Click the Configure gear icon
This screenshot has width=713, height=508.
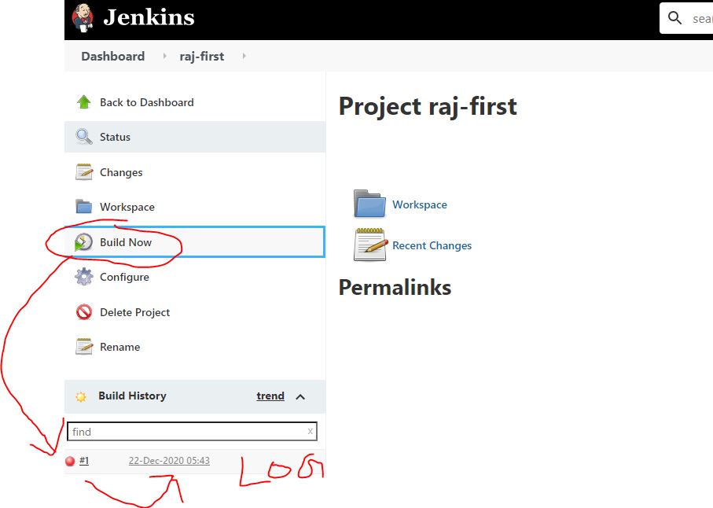(x=84, y=277)
